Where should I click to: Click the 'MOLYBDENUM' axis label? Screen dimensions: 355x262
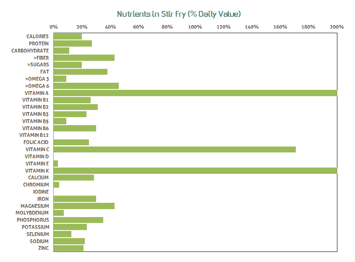(32, 213)
